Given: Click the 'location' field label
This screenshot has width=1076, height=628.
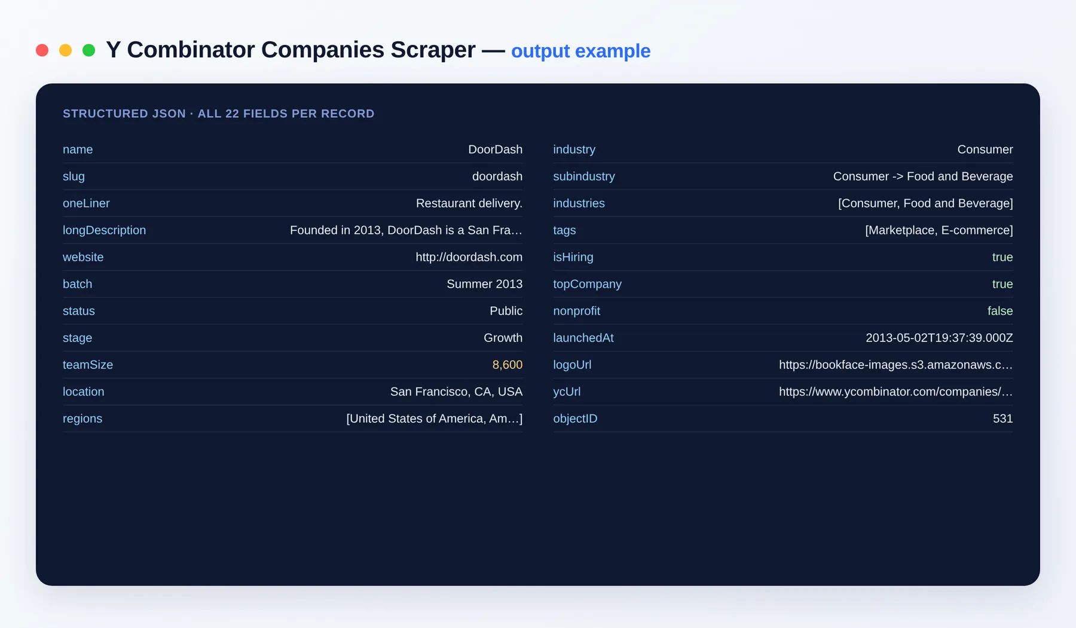Looking at the screenshot, I should pos(83,392).
